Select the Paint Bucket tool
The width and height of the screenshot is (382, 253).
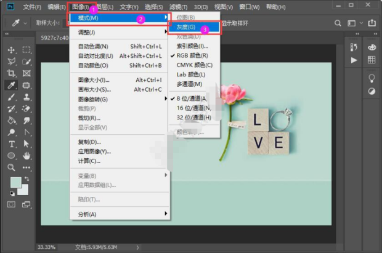[x=11, y=120]
